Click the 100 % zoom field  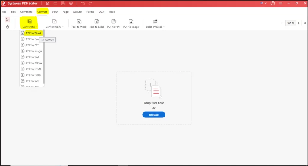[x=290, y=23]
